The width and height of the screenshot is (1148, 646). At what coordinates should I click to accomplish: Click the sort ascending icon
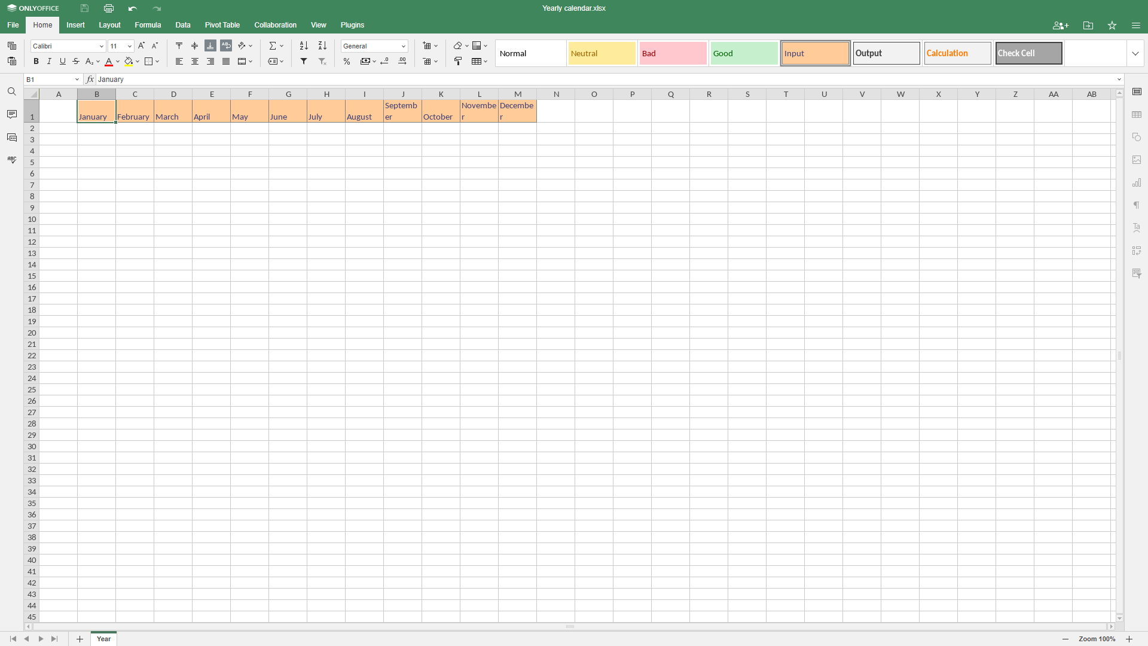click(304, 46)
